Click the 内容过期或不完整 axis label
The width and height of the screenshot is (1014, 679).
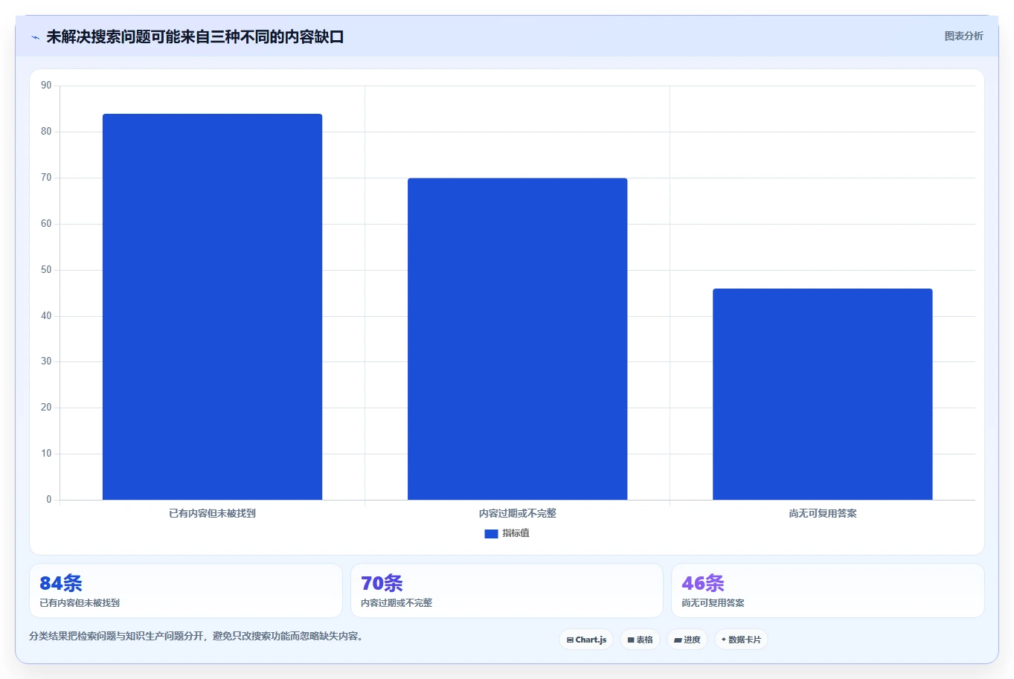[x=517, y=513]
